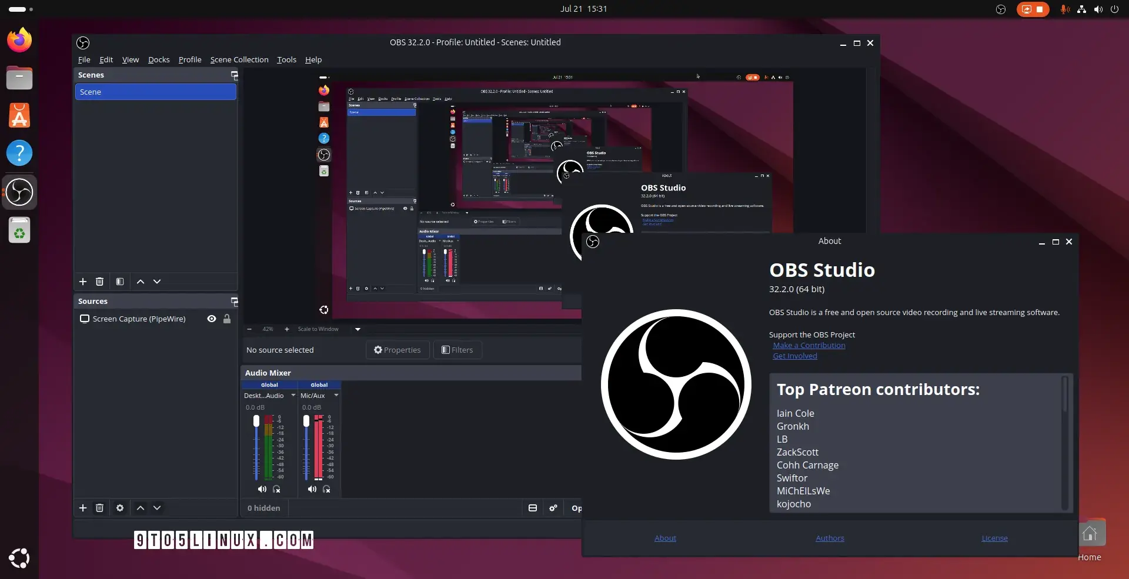This screenshot has height=579, width=1129.
Task: Mute the Mic/Aux channel
Action: (x=312, y=489)
